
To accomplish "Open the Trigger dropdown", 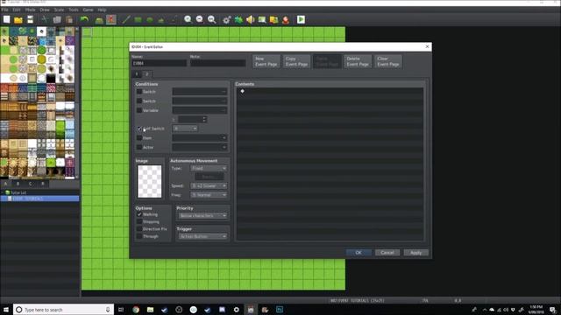I will 202,236.
